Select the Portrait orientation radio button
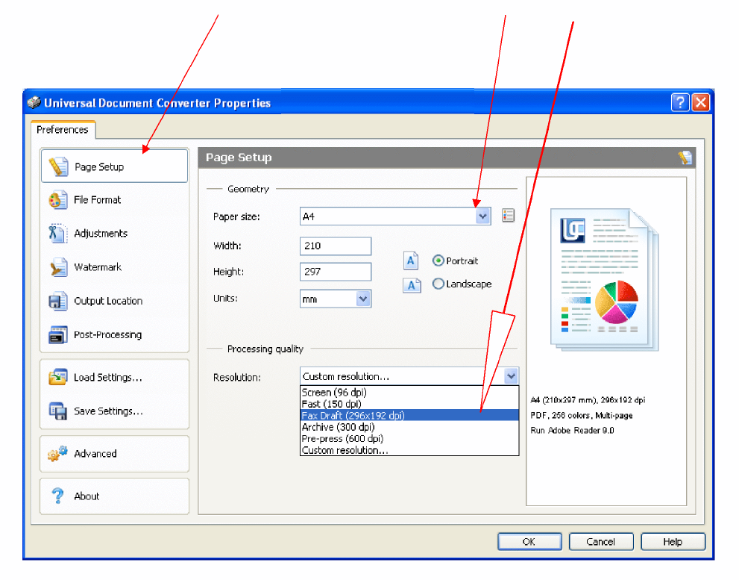This screenshot has width=739, height=580. (x=438, y=261)
